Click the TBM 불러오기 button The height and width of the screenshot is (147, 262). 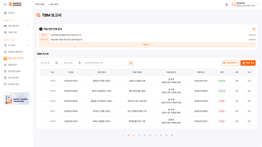click(230, 63)
